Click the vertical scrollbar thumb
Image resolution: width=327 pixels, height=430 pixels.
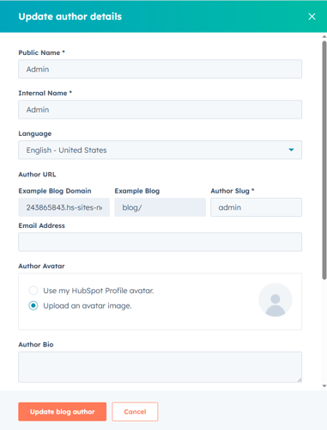(x=324, y=160)
